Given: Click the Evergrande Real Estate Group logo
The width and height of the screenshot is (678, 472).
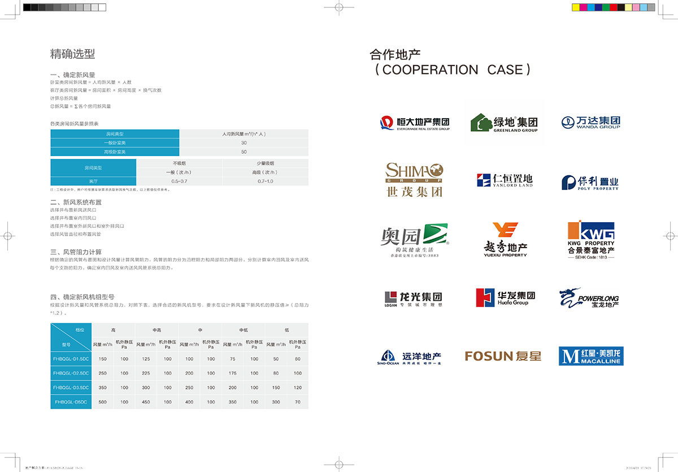Looking at the screenshot, I should coord(415,123).
